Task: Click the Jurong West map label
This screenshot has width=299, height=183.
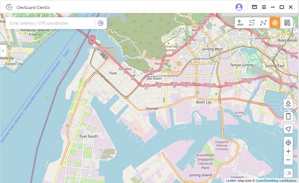Action: tap(213, 49)
